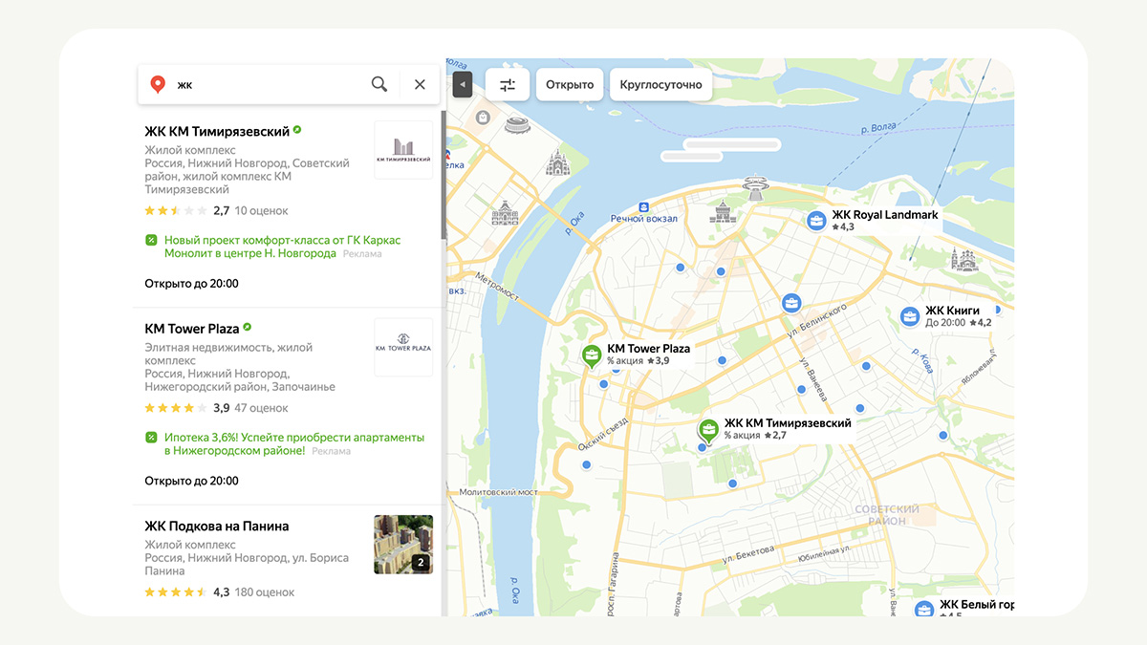This screenshot has height=645, width=1147.
Task: Clear the search query with the X
Action: tap(420, 84)
